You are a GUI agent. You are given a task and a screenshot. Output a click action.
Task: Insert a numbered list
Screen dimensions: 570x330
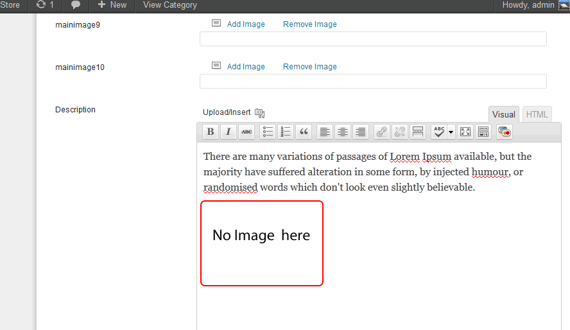286,132
